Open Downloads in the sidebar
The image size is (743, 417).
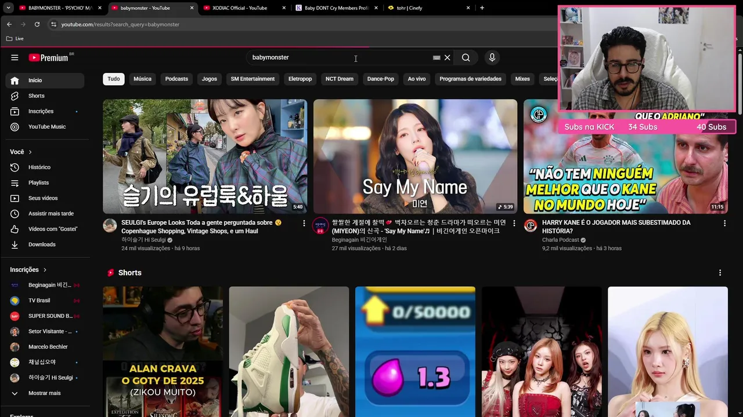point(45,244)
